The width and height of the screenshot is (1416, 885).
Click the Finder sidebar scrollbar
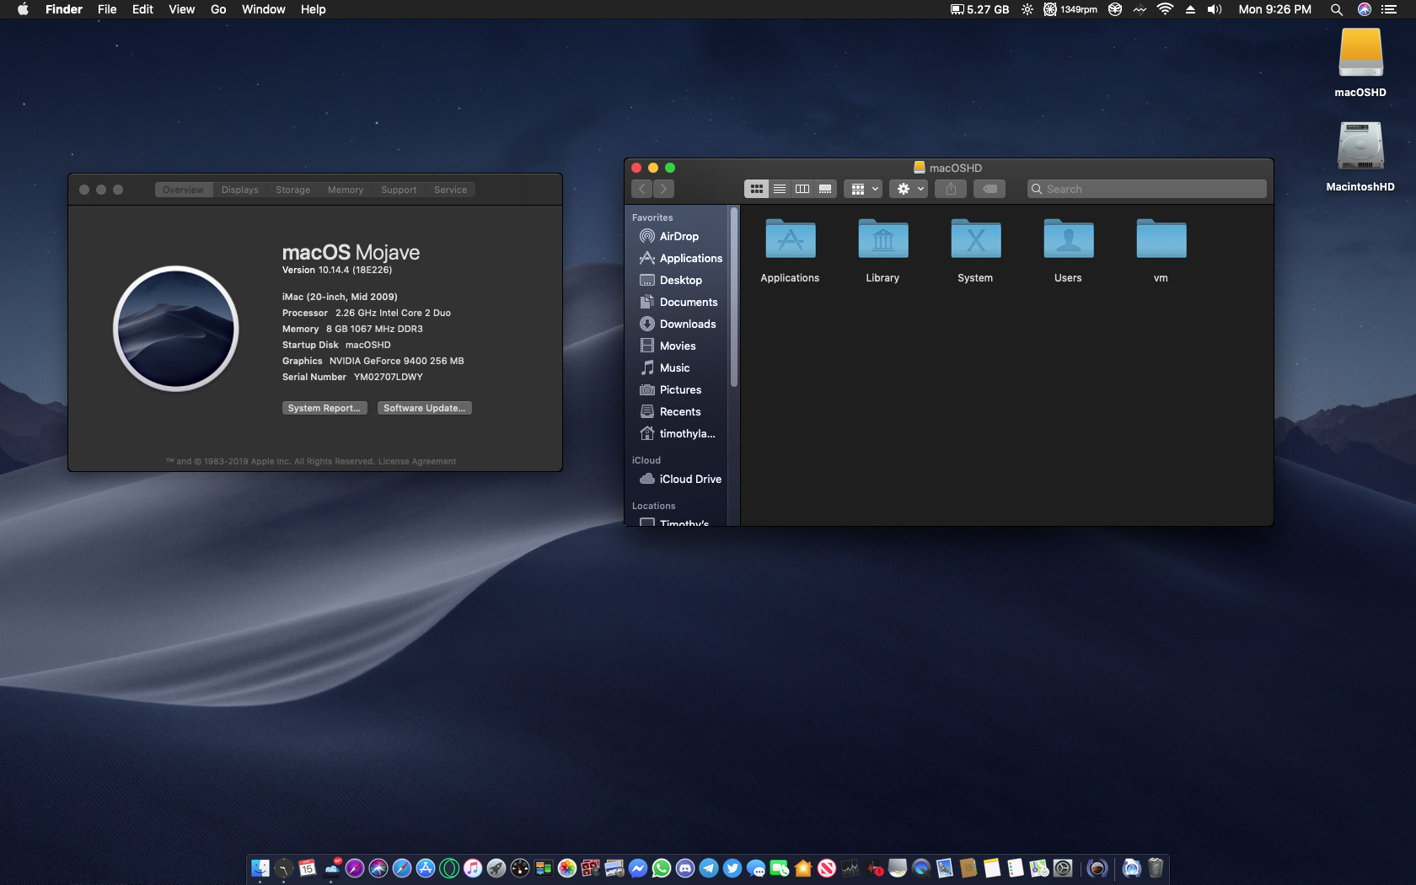[734, 297]
